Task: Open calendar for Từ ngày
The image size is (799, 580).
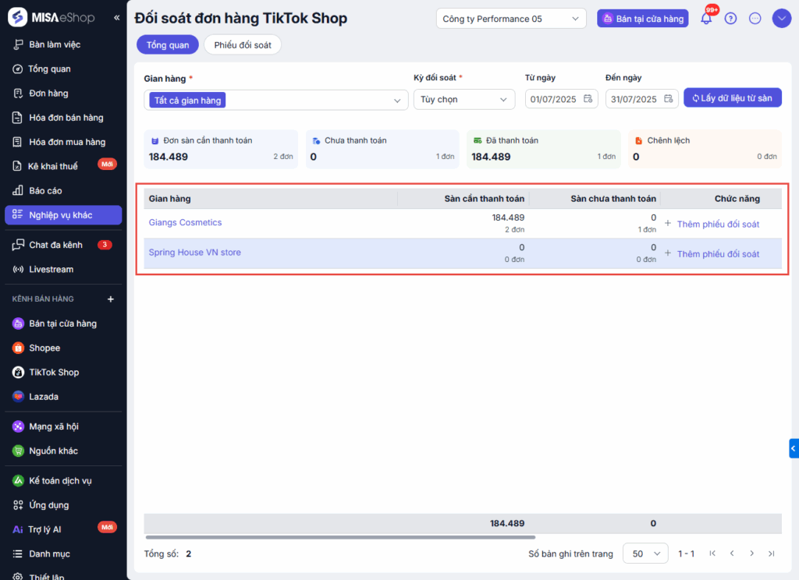Action: point(588,99)
